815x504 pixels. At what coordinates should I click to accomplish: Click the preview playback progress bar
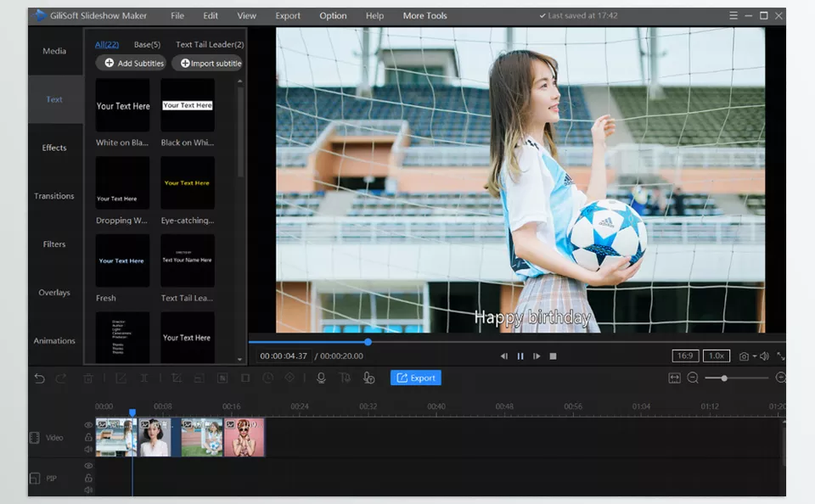pos(517,342)
